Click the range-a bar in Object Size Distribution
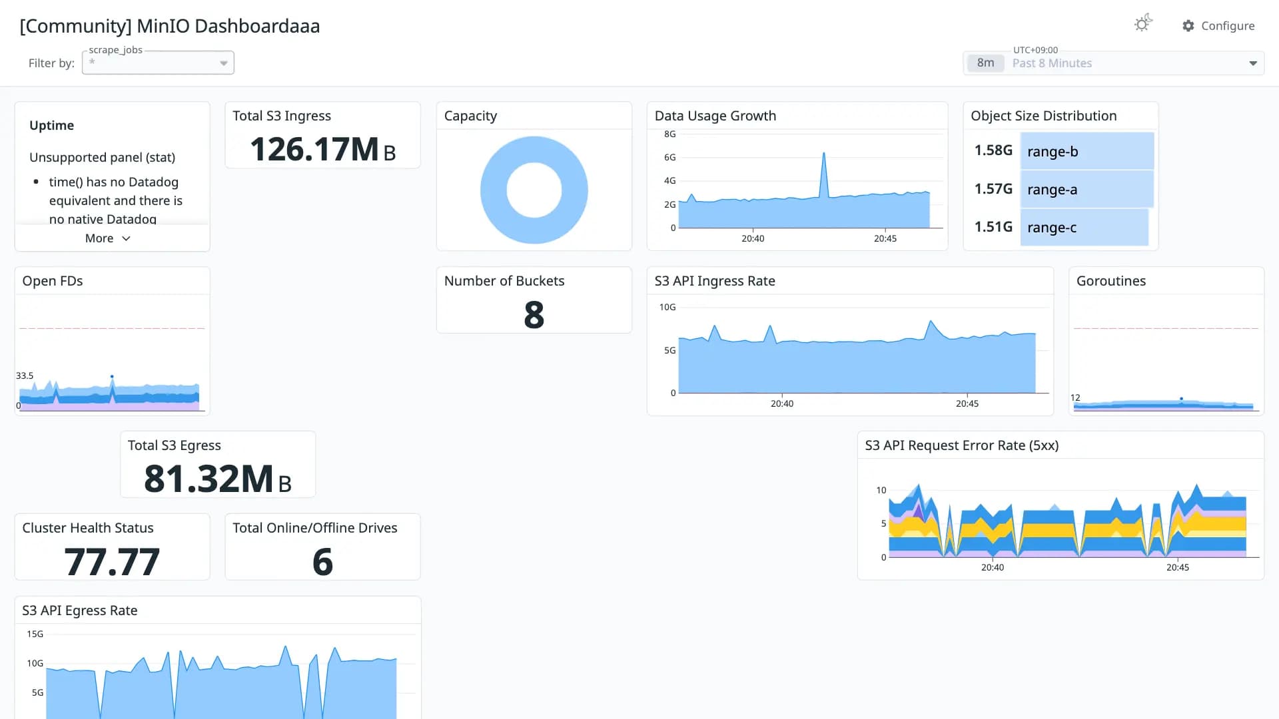 coord(1087,189)
